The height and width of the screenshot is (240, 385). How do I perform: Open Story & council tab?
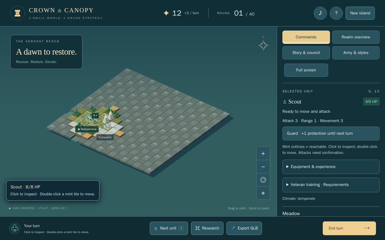(x=306, y=53)
